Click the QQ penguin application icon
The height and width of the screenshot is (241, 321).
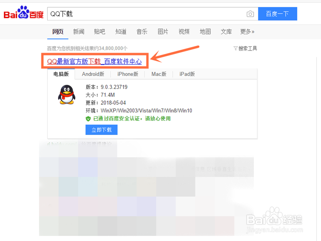coord(67,94)
